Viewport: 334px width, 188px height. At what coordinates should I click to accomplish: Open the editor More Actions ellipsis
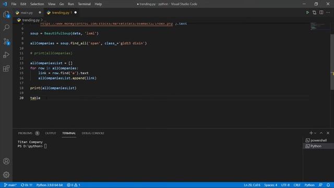click(328, 13)
